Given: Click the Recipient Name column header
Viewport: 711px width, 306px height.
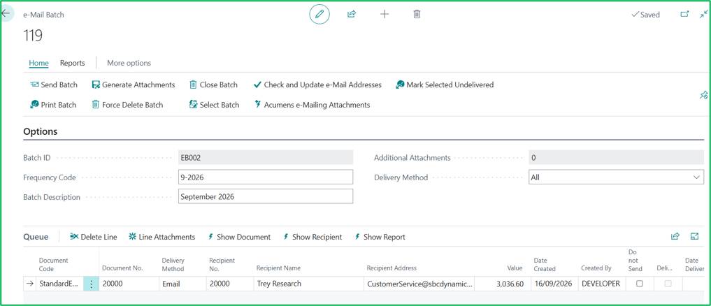Looking at the screenshot, I should [278, 268].
